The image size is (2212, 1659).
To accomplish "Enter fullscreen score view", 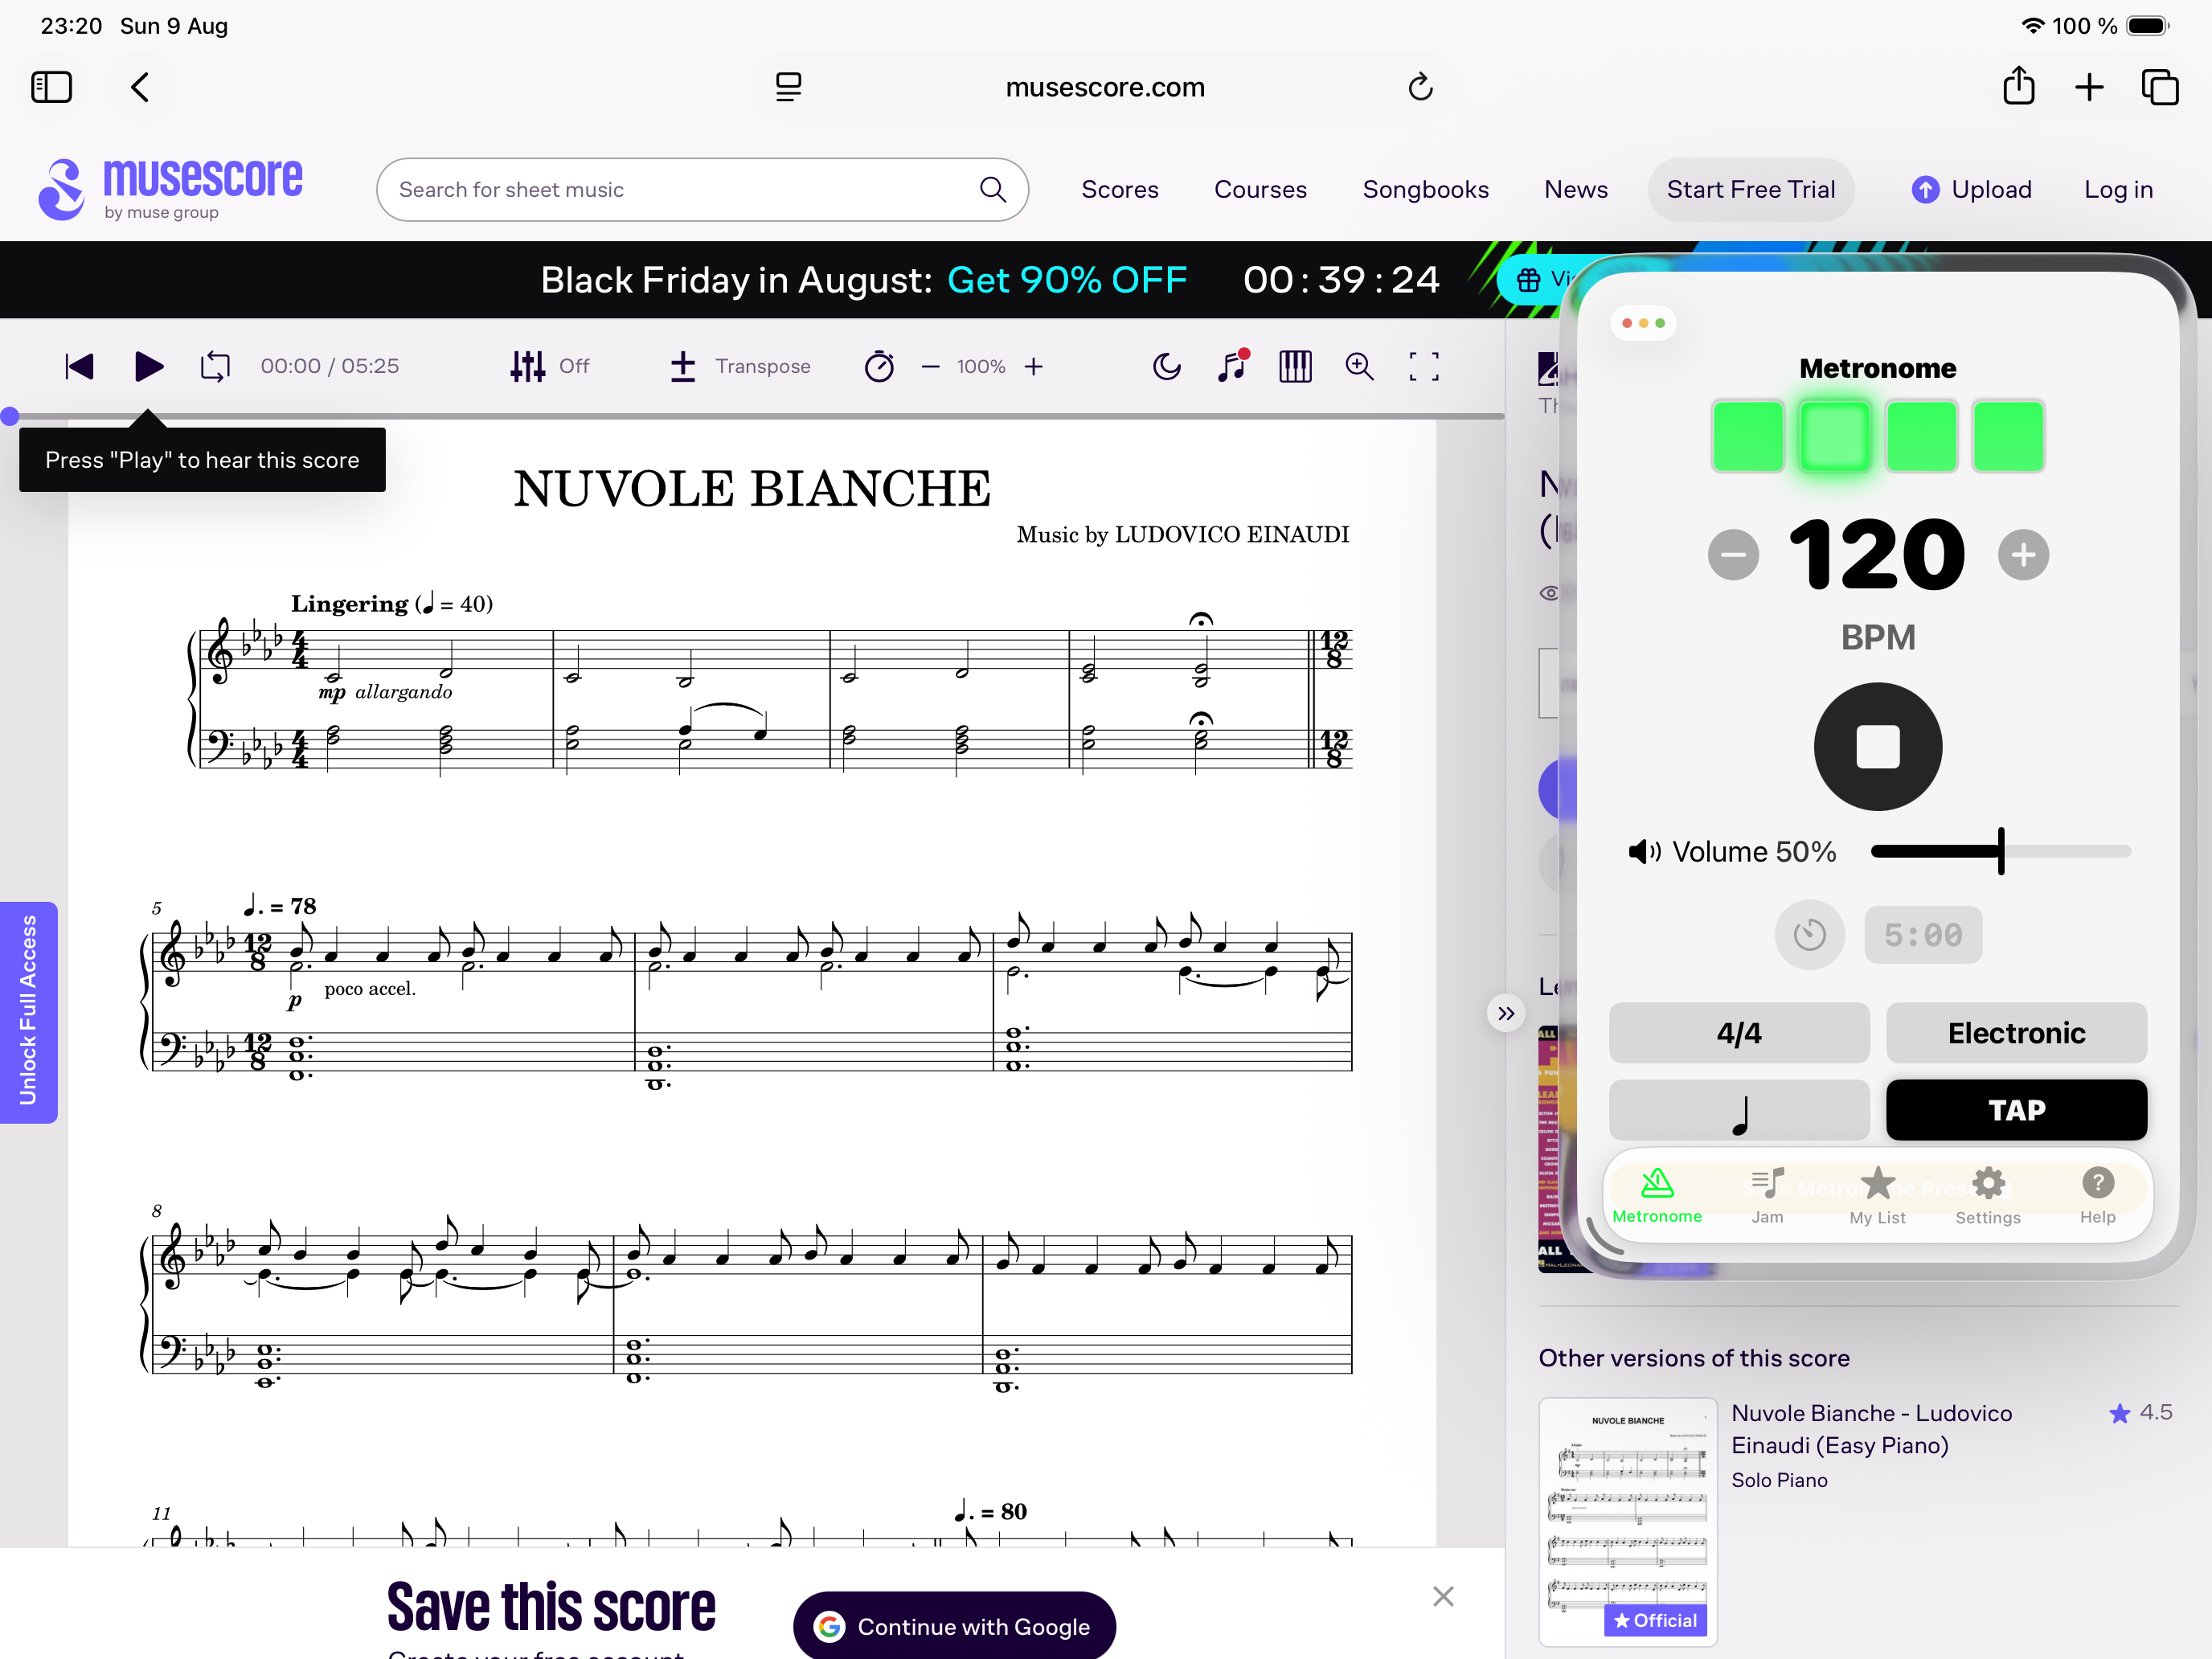I will 1424,366.
